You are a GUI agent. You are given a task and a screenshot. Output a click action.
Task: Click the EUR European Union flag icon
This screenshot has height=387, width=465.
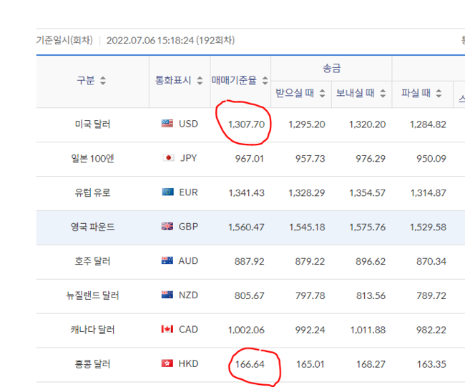click(167, 192)
